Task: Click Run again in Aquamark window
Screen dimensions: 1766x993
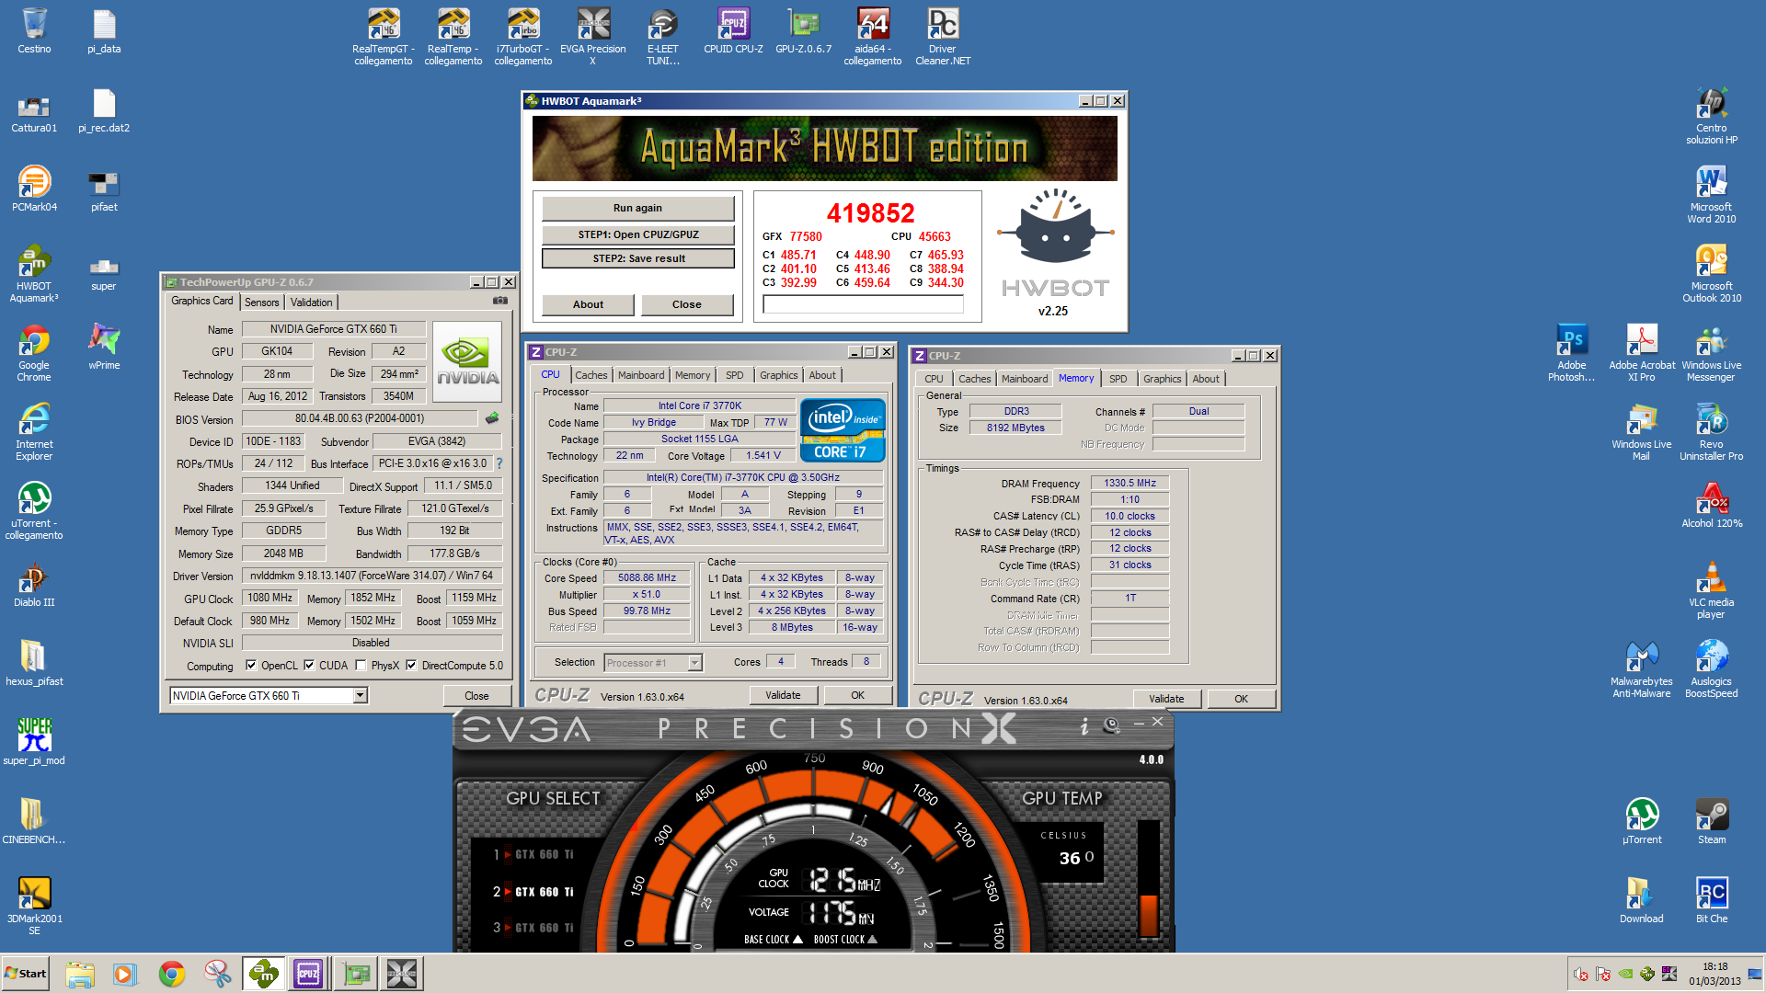Action: coord(637,208)
